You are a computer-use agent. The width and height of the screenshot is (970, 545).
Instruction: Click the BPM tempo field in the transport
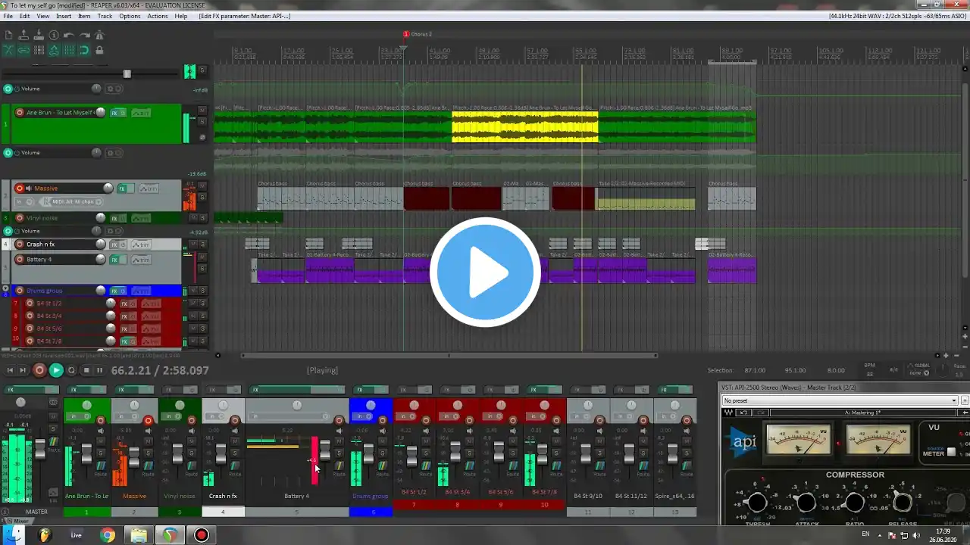click(870, 369)
